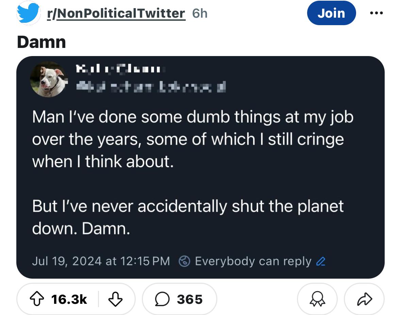Click the dog profile picture in tweet

(49, 79)
